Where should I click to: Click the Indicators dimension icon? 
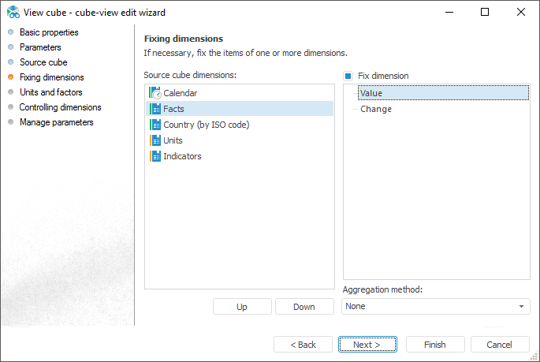pos(155,156)
